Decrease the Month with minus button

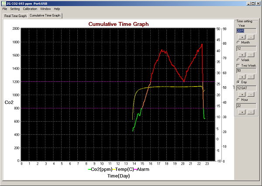[x=251, y=55]
